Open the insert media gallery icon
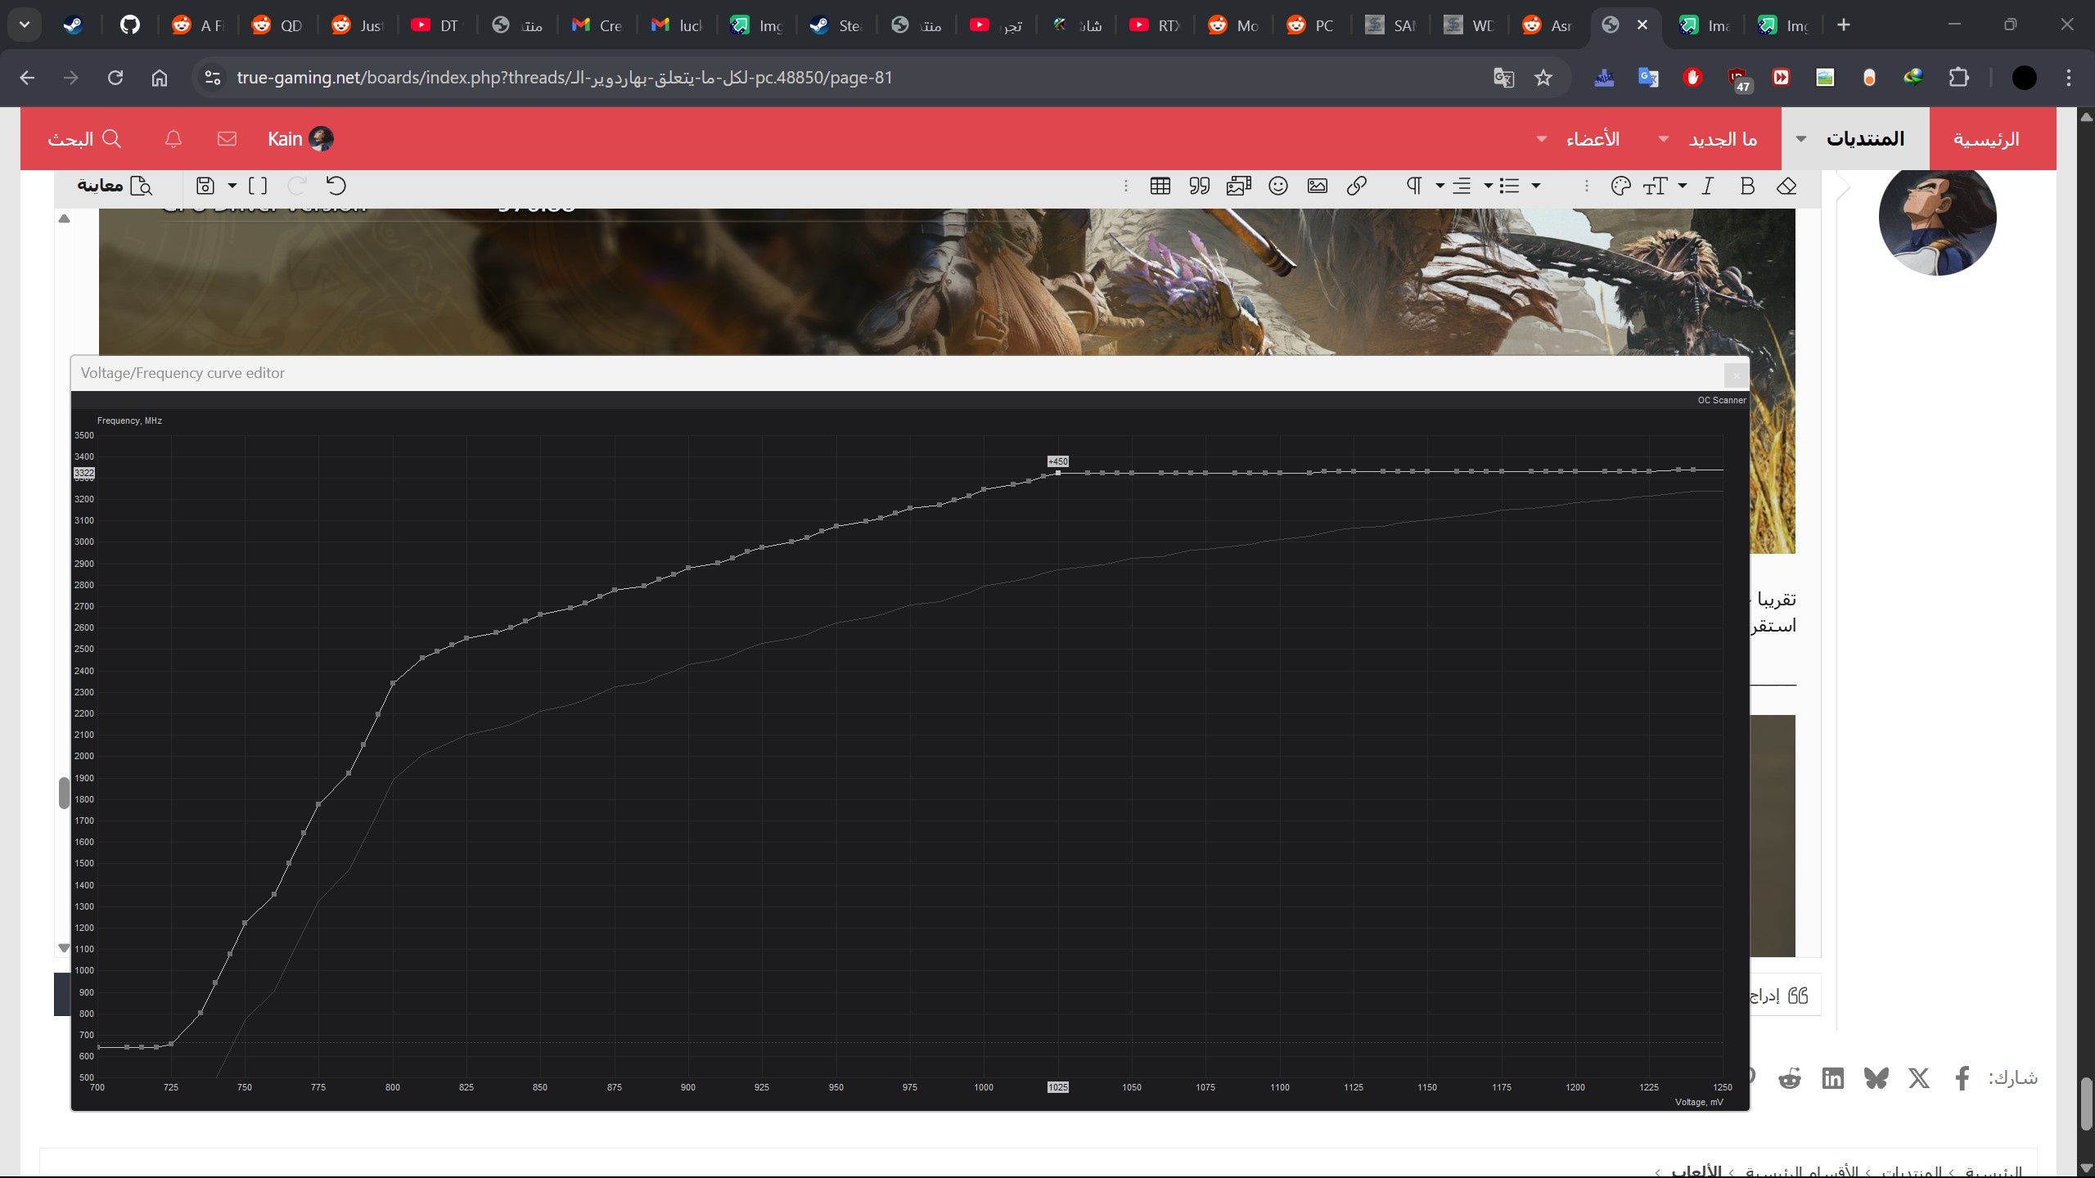2095x1178 pixels. (1239, 187)
